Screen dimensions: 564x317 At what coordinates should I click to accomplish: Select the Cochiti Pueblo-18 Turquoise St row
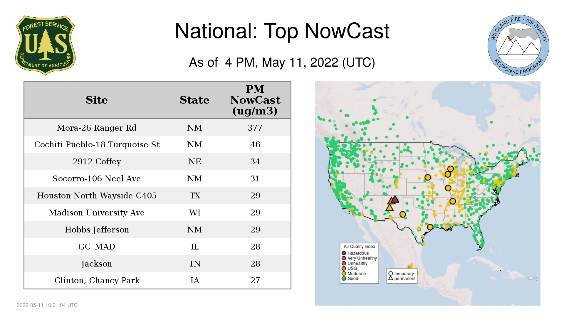pos(97,145)
